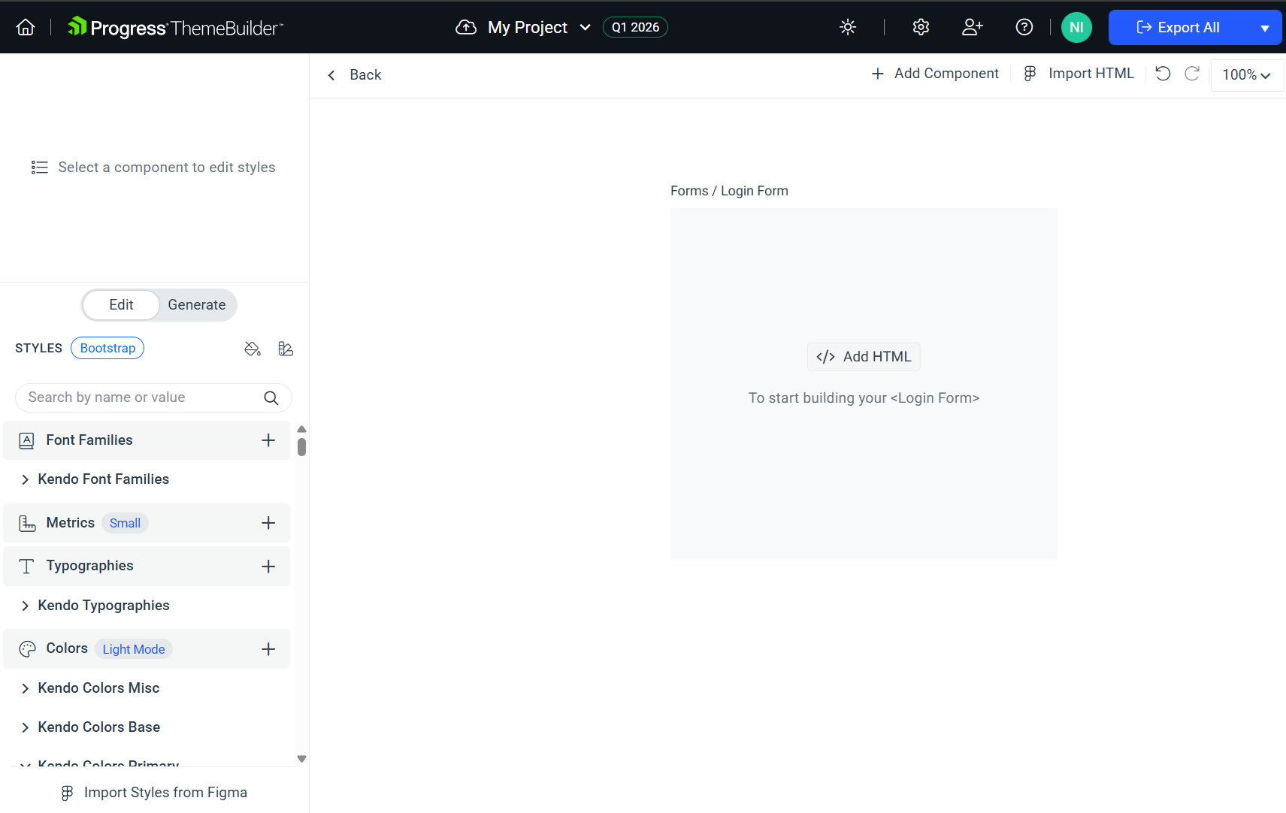Click the clear styles paint bucket icon
This screenshot has width=1286, height=813.
252,349
